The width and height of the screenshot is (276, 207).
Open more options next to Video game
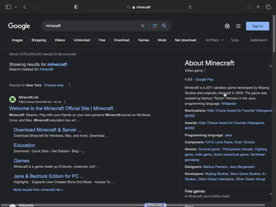tap(205, 70)
